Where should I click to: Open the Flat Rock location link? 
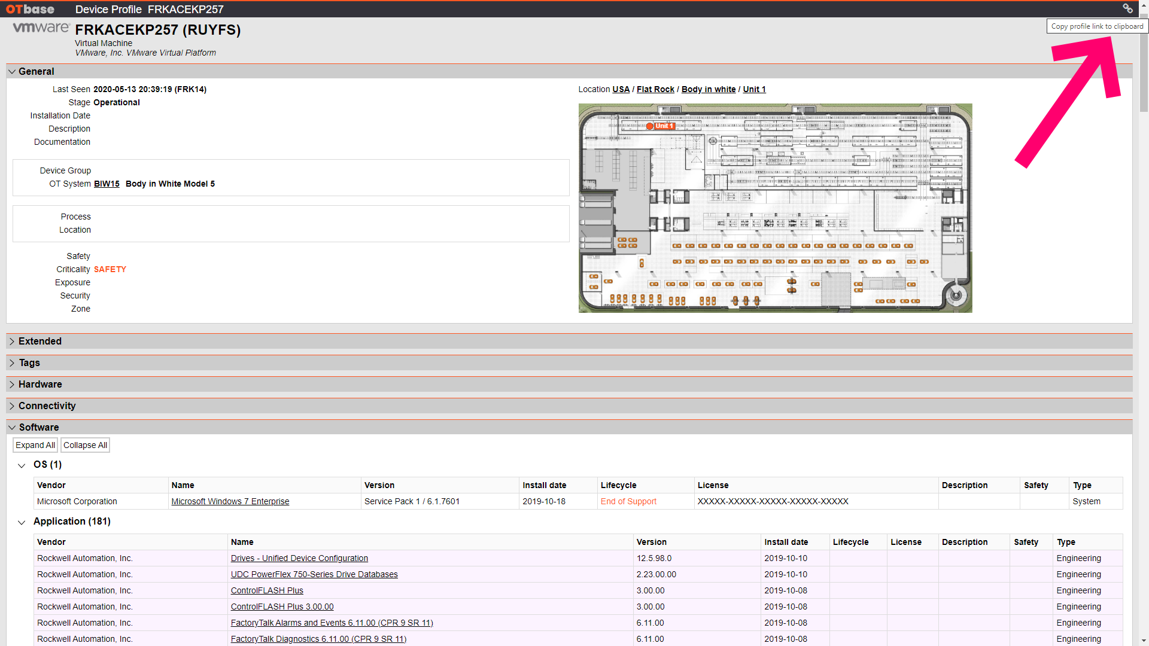click(x=655, y=89)
